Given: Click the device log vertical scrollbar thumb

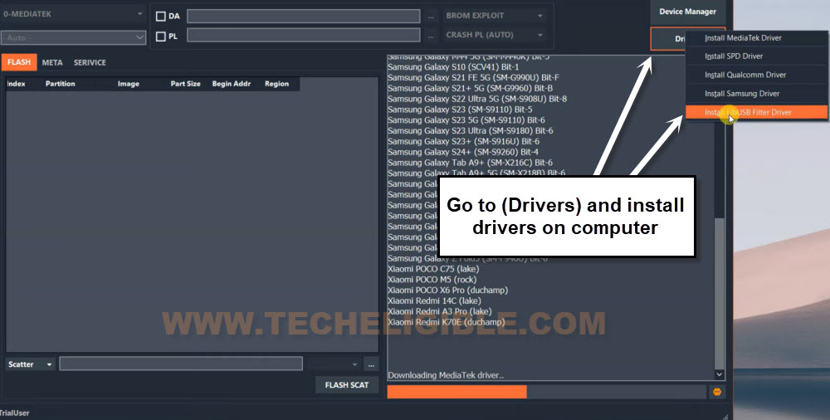Looking at the screenshot, I should [x=719, y=293].
